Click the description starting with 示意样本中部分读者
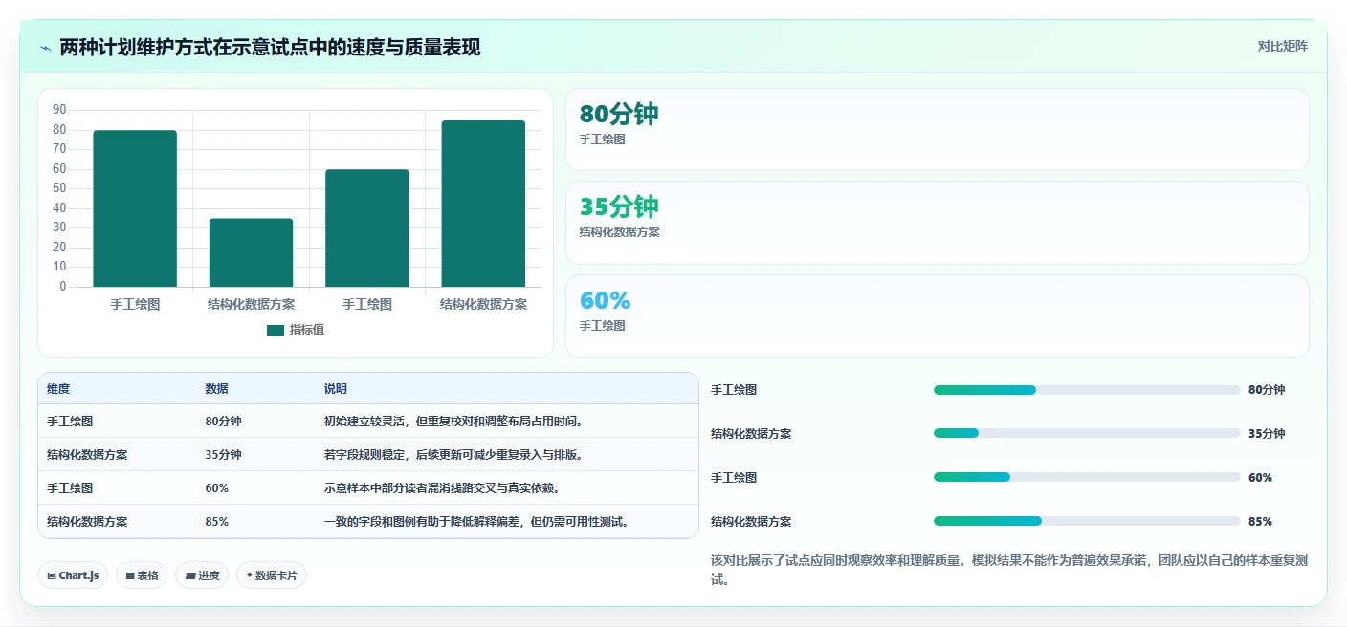This screenshot has height=627, width=1347. point(441,488)
